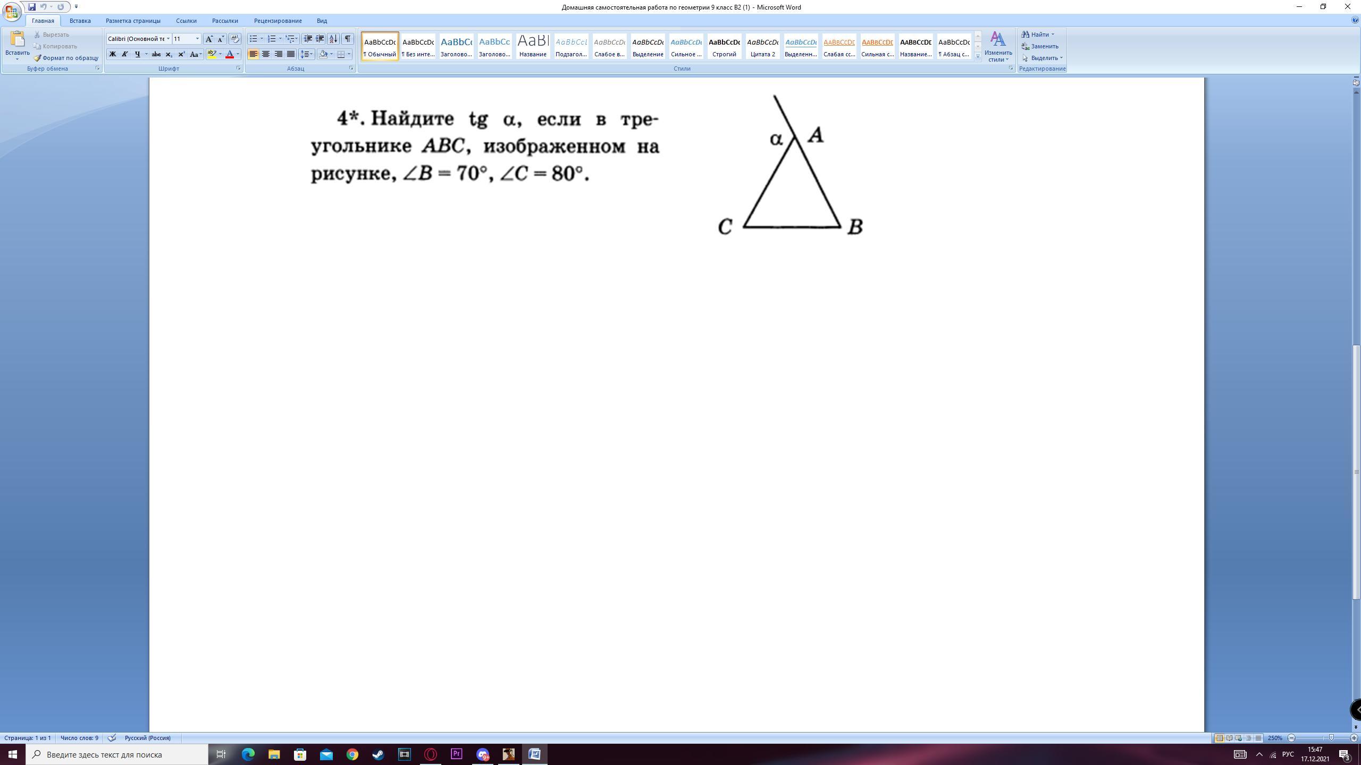
Task: Open the Рецензирование ribbon tab
Action: tap(278, 21)
